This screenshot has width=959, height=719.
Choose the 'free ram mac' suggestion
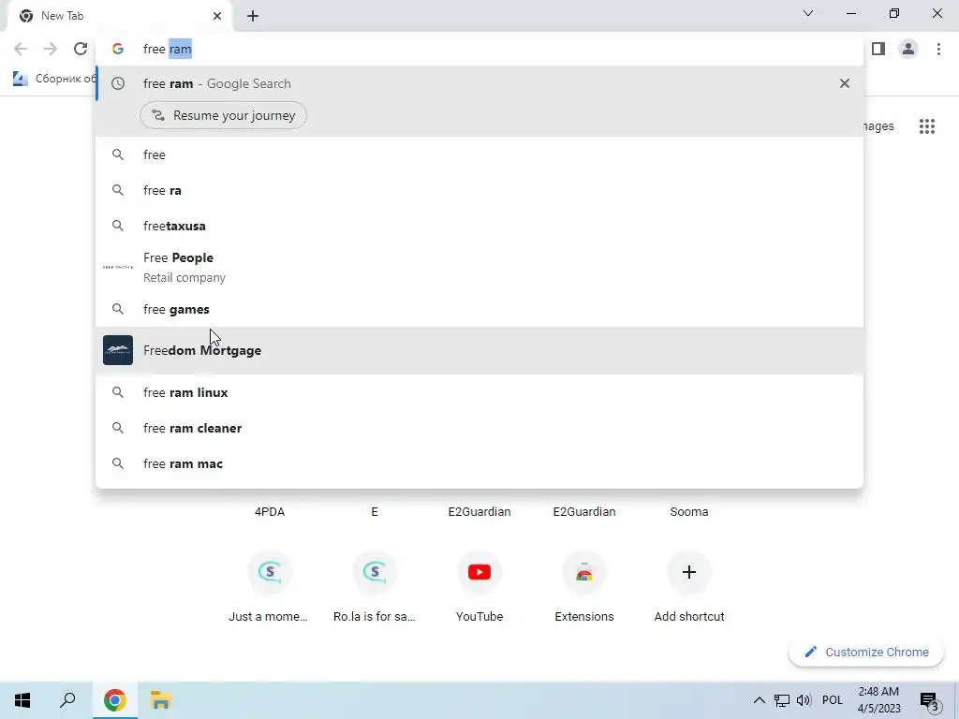pyautogui.click(x=479, y=463)
